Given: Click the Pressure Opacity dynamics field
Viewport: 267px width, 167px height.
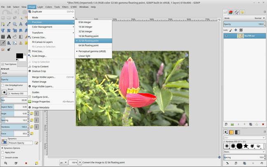Looking at the screenshot, I should 21,143.
